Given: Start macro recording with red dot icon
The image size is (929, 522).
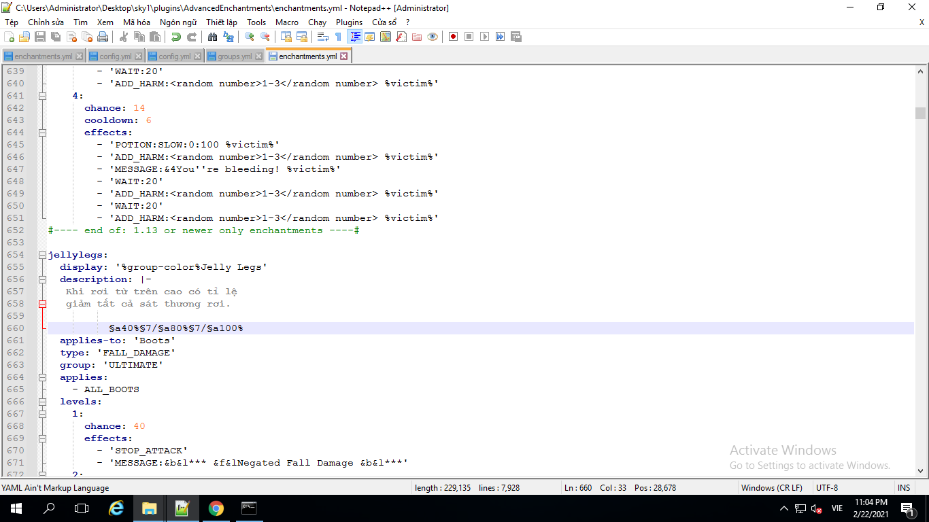Looking at the screenshot, I should point(453,37).
